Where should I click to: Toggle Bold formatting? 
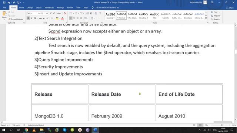(28, 18)
